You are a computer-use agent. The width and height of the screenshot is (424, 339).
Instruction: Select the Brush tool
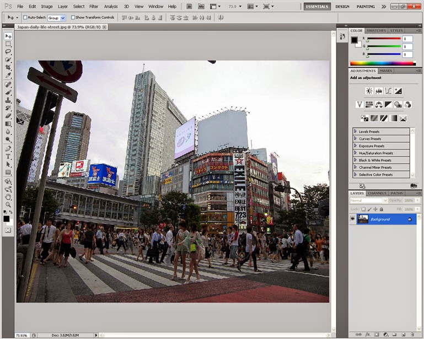tap(8, 92)
